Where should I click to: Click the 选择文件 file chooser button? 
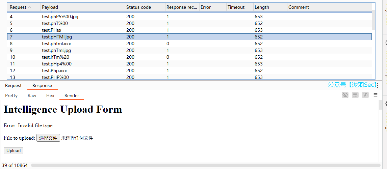tap(48, 138)
